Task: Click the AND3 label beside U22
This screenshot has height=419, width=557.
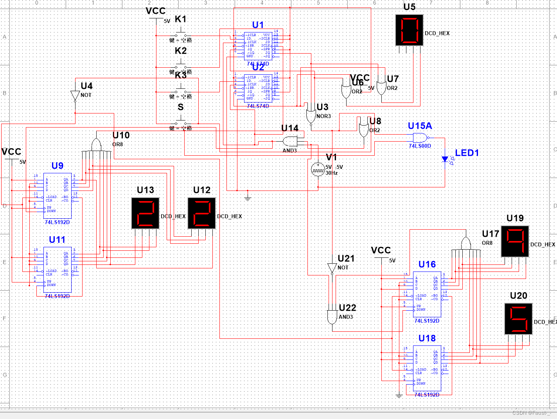Action: (x=346, y=317)
